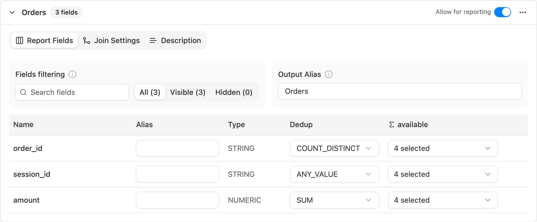This screenshot has height=222, width=537.
Task: Open amount's 4 selected aggregations dropdown
Action: pos(443,200)
